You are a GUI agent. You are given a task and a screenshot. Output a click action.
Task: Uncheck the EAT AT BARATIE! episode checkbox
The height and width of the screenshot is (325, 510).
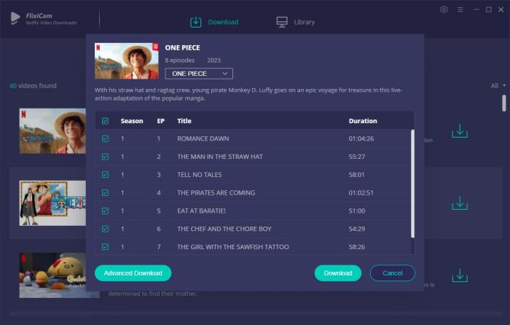click(105, 211)
